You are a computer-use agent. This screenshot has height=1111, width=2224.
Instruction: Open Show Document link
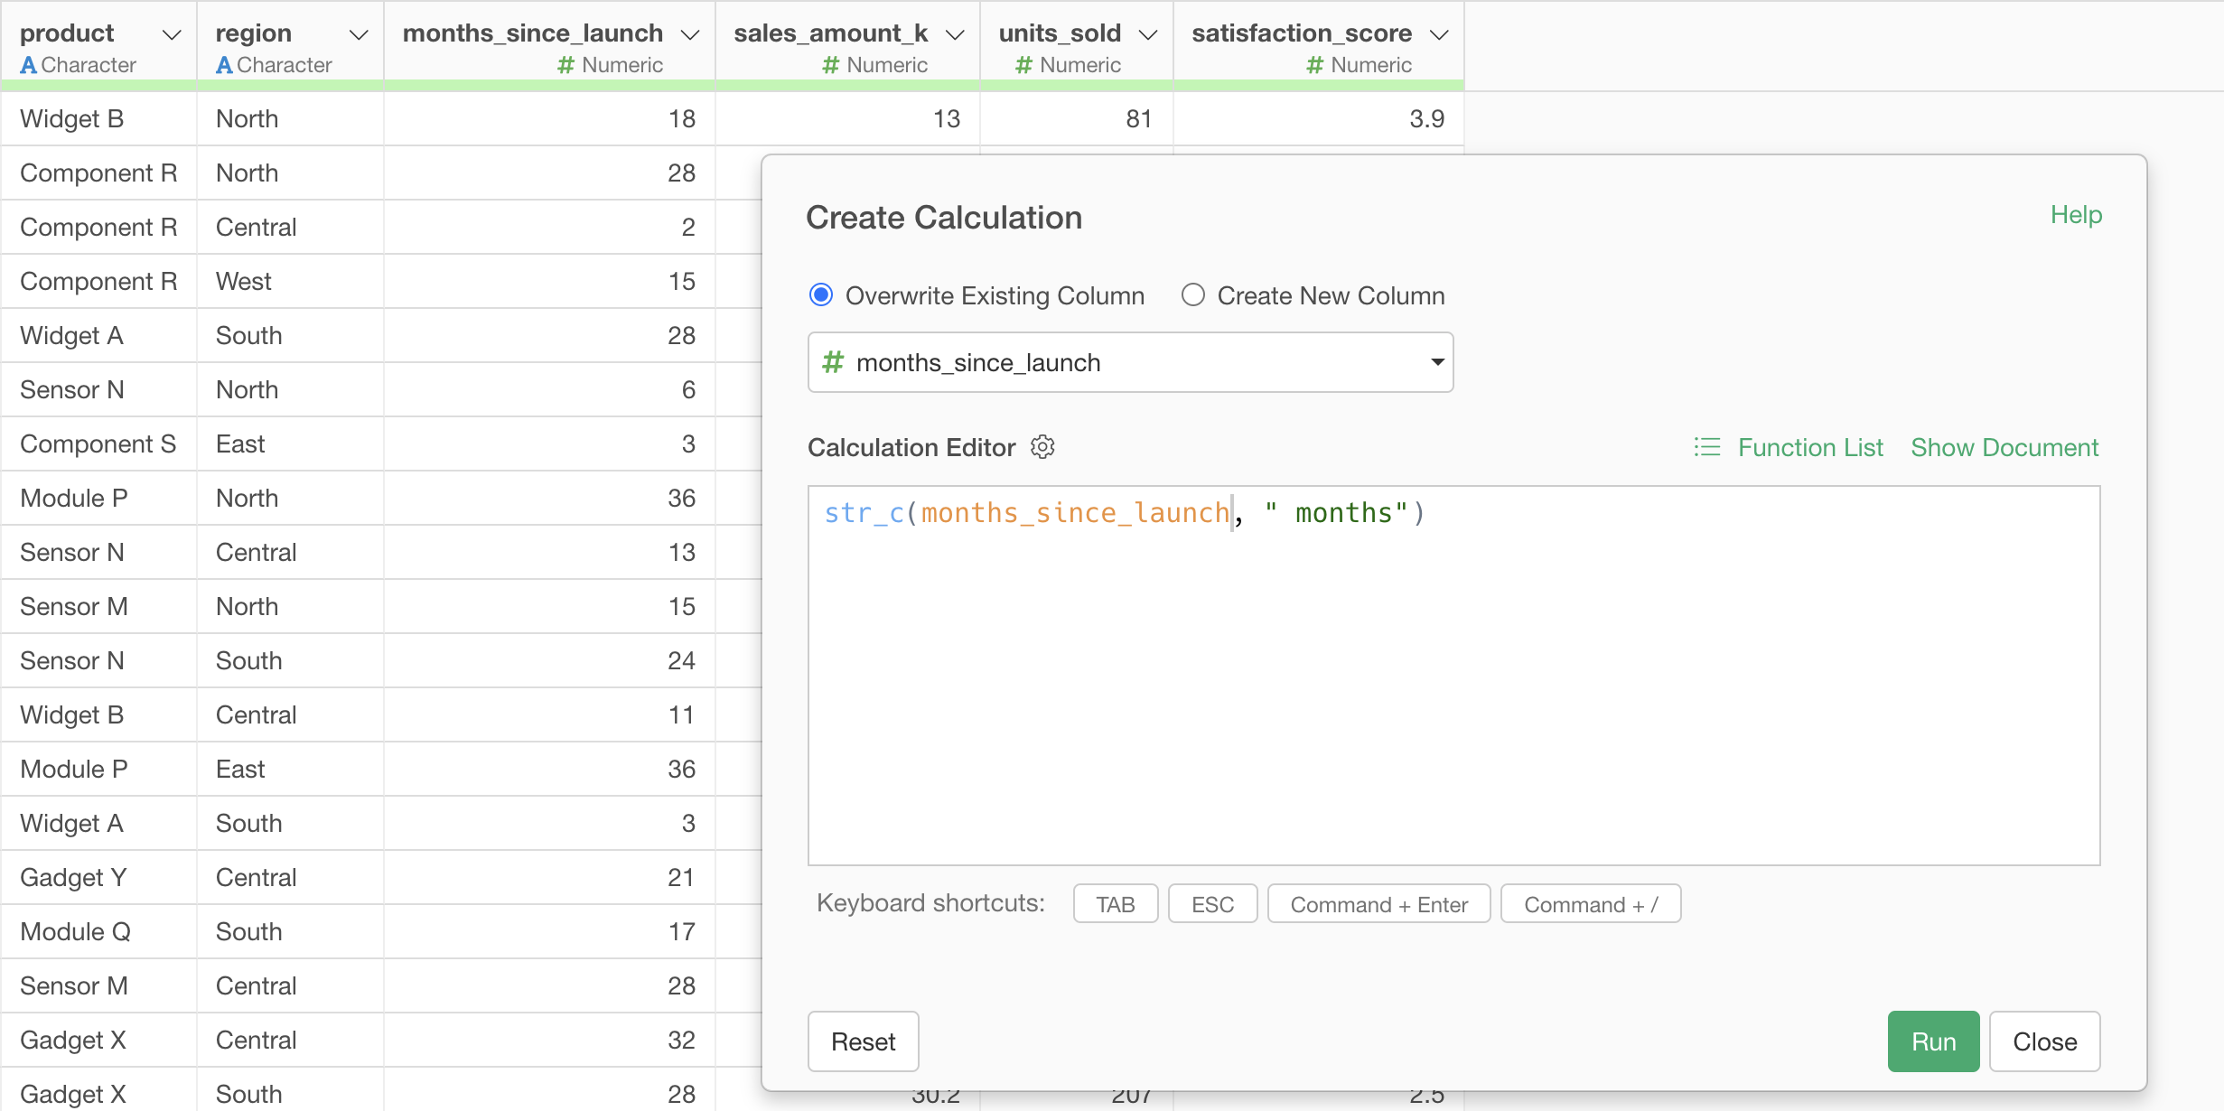point(2004,447)
